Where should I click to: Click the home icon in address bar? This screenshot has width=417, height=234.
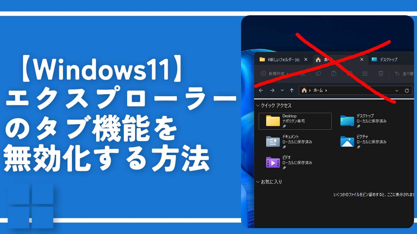[304, 90]
